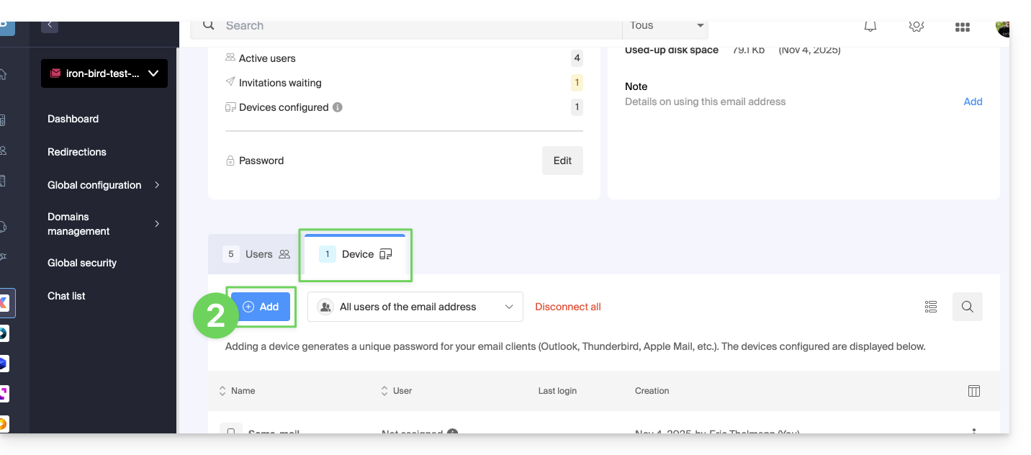
Task: Switch to the Users tab
Action: tap(256, 254)
